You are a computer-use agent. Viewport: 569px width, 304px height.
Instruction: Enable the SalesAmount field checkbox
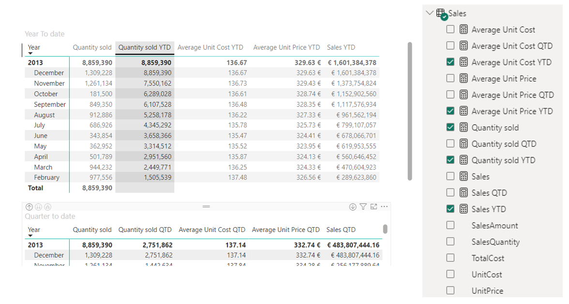click(450, 225)
